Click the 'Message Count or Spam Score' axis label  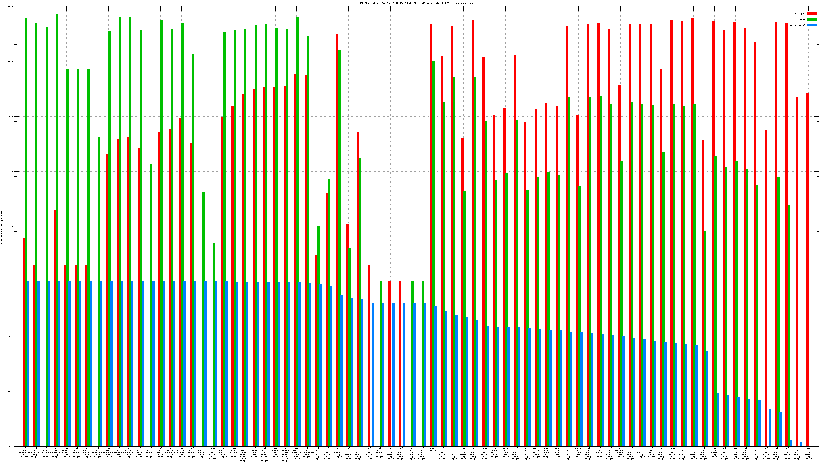[x=2, y=227]
